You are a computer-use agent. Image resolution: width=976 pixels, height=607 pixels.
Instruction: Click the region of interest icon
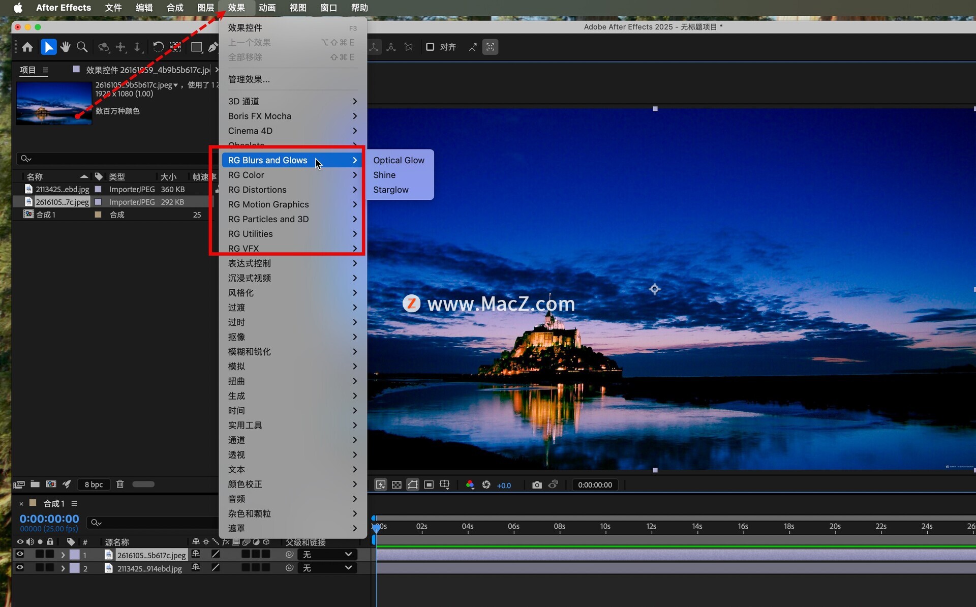pyautogui.click(x=429, y=485)
